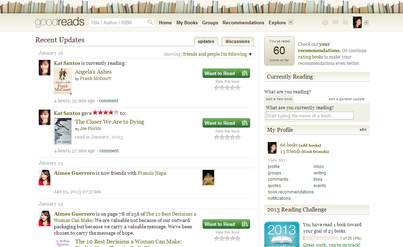403x247 pixels.
Task: Click the goodreads logo
Action: pyautogui.click(x=60, y=22)
